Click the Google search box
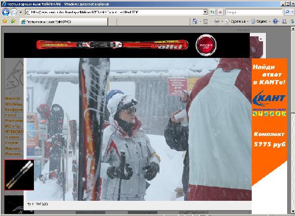This screenshot has width=295, height=216. click(x=254, y=12)
